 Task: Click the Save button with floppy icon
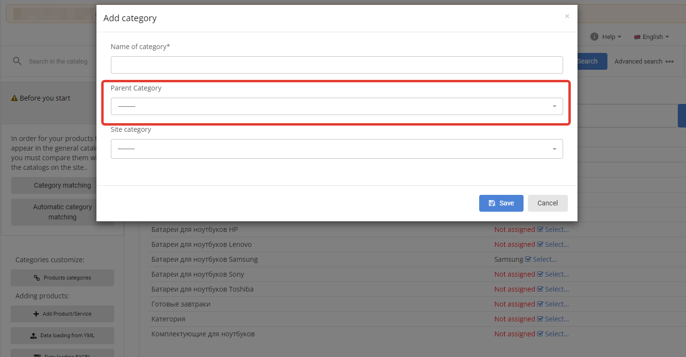[501, 203]
